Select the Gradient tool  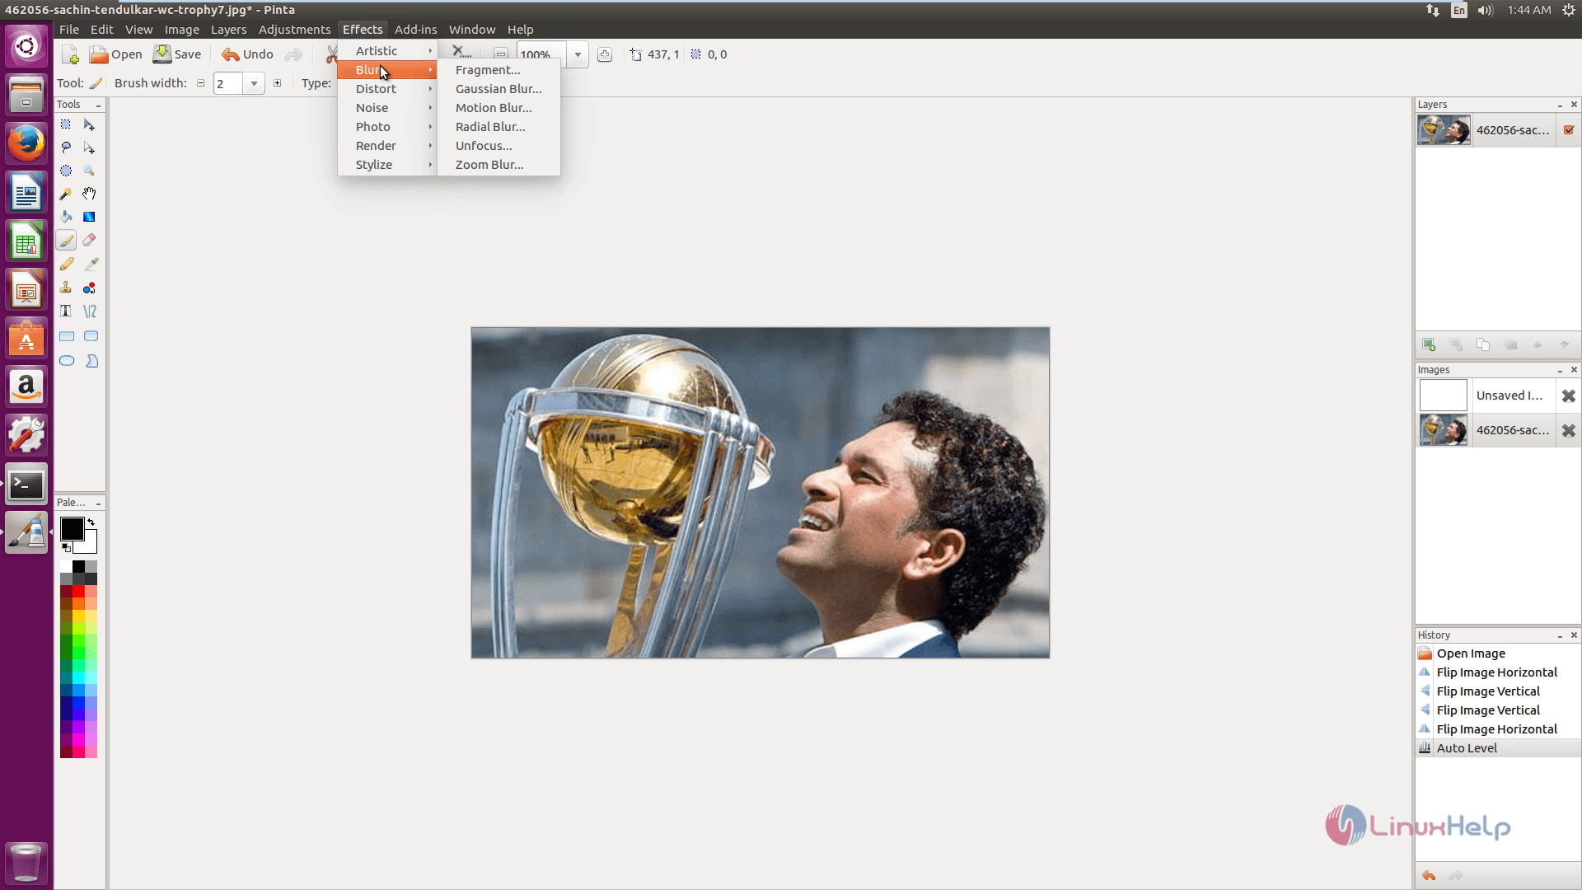pos(89,217)
